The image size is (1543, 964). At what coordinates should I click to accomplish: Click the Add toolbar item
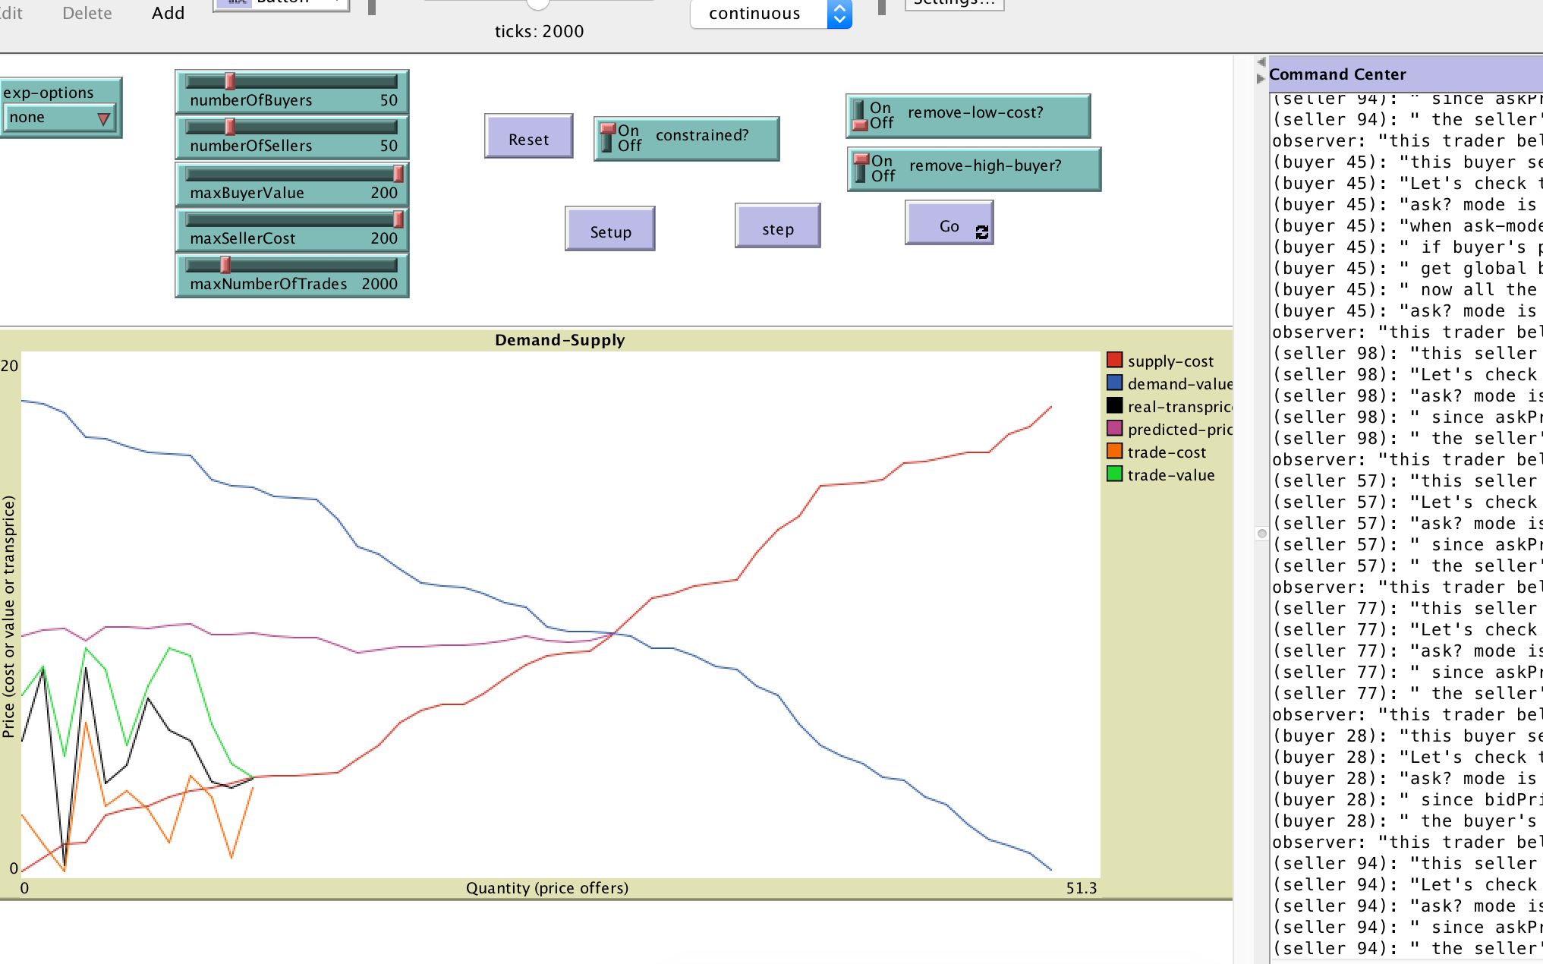click(x=168, y=13)
